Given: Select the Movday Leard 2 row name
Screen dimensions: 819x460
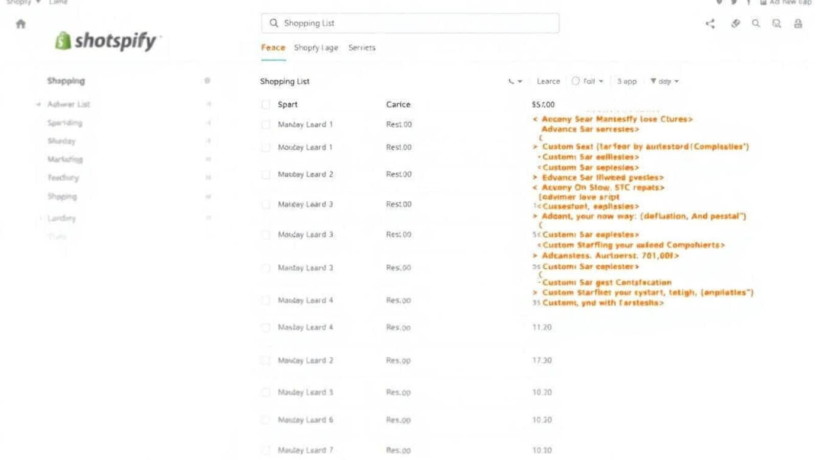Looking at the screenshot, I should point(306,360).
